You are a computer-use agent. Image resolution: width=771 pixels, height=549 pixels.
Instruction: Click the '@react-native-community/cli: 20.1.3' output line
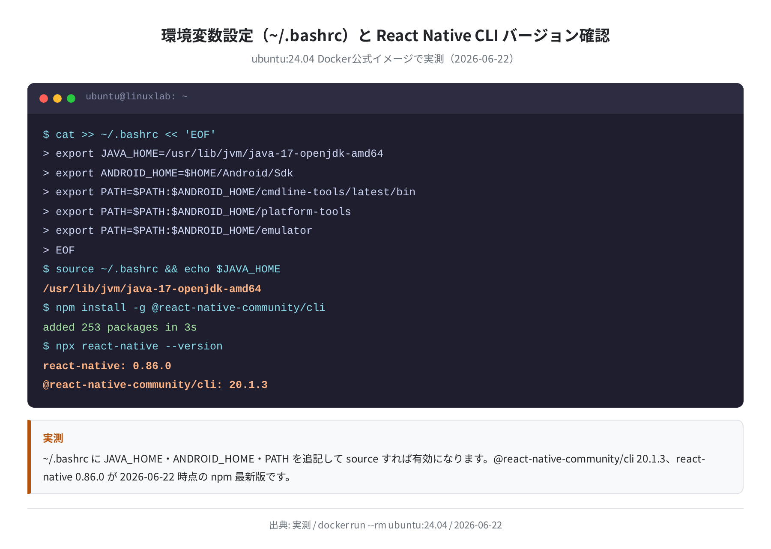tap(155, 385)
